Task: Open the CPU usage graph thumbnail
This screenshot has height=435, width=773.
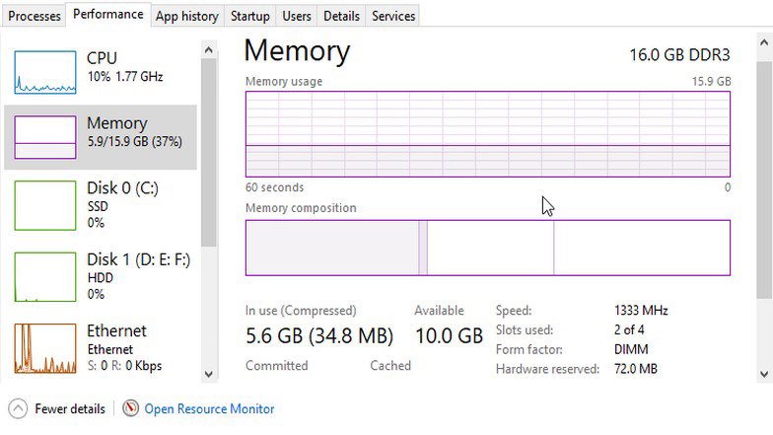Action: (45, 72)
